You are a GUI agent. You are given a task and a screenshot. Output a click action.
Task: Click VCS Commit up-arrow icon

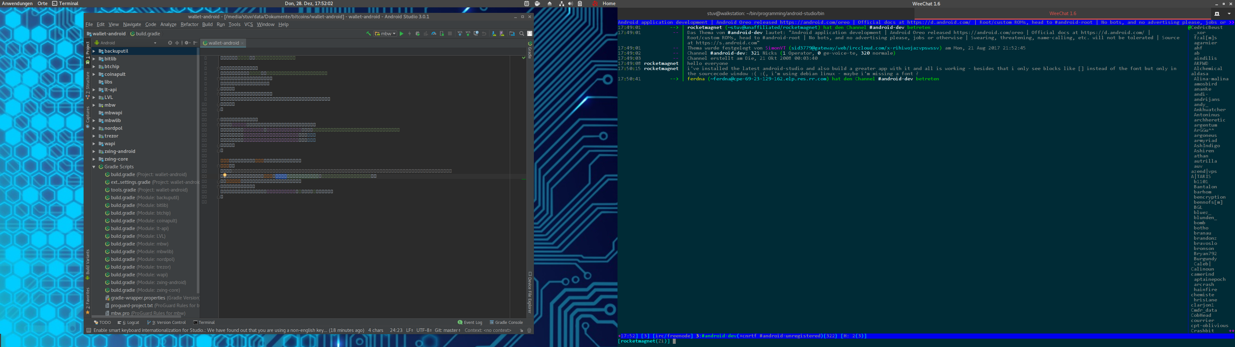(x=468, y=33)
